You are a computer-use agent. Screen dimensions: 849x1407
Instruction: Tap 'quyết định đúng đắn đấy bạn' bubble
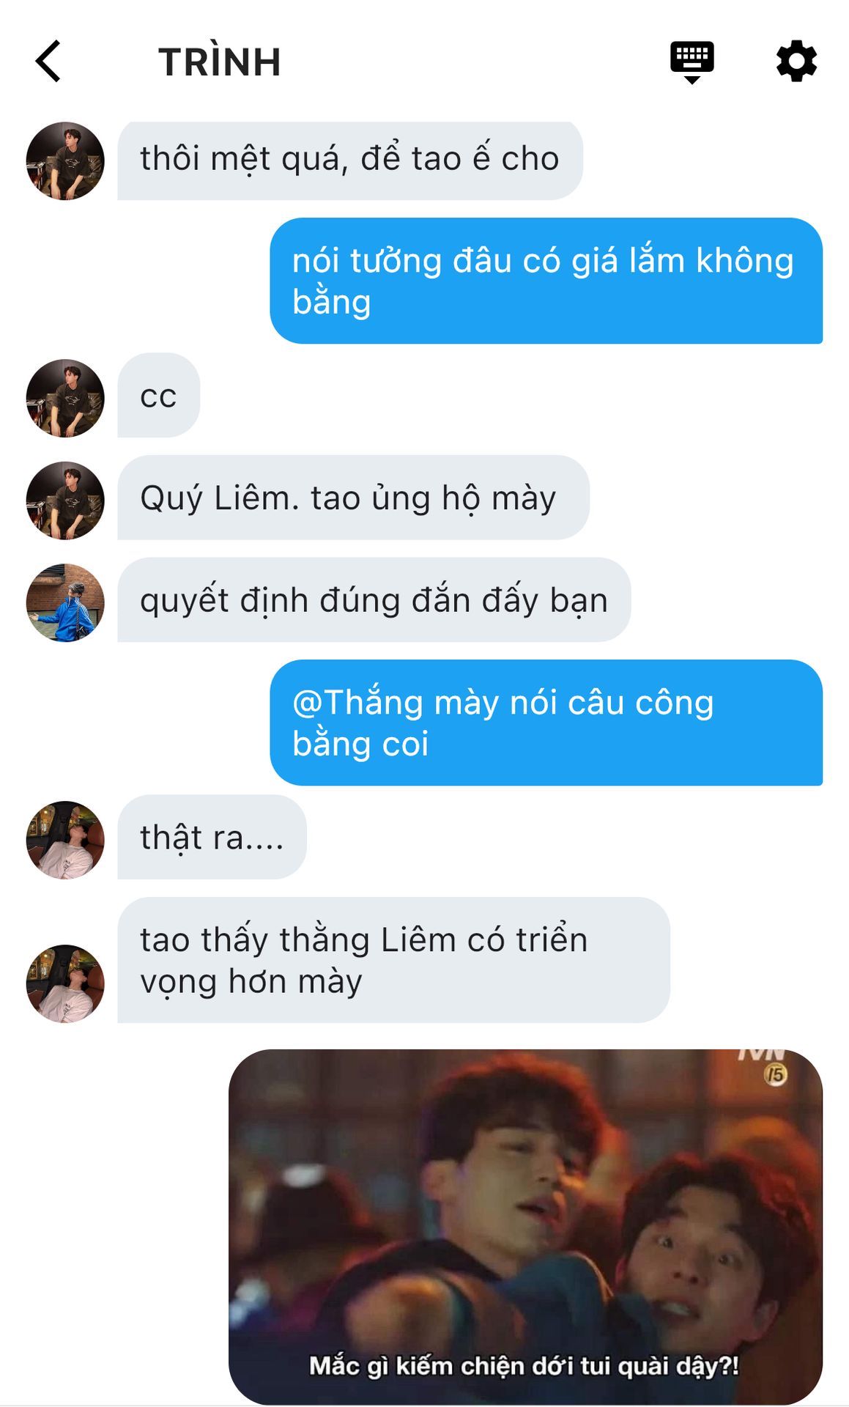tap(374, 600)
